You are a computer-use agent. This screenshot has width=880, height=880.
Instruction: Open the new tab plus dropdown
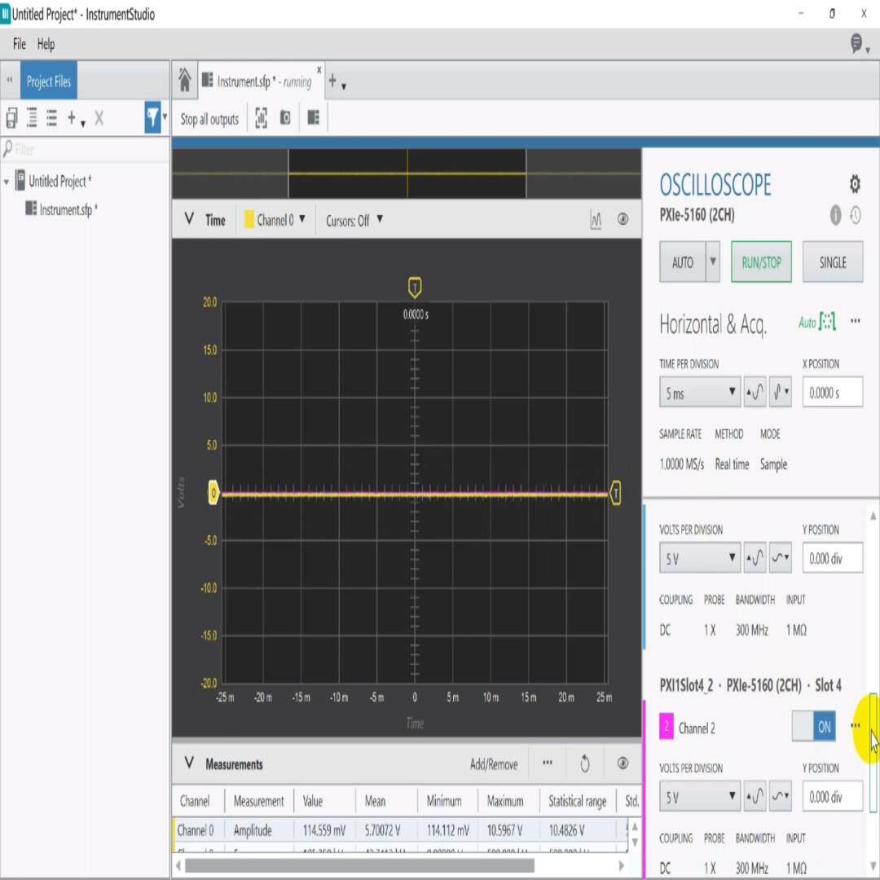(x=337, y=82)
